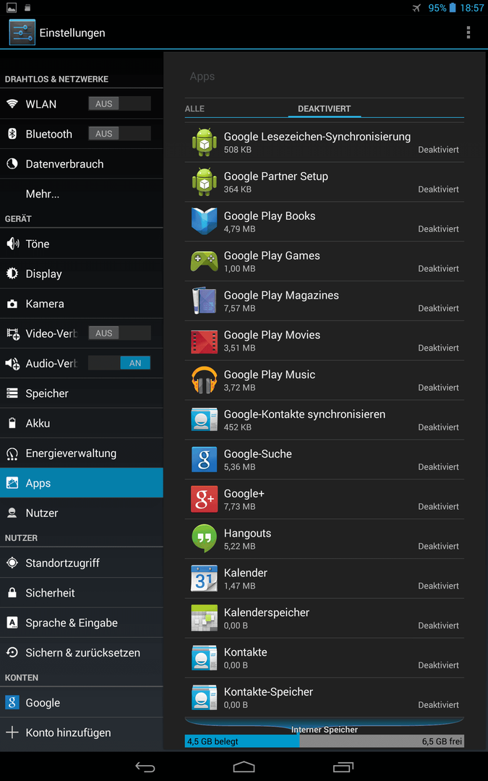
Task: Tap the Google account g icon in sidebar
Action: [12, 702]
